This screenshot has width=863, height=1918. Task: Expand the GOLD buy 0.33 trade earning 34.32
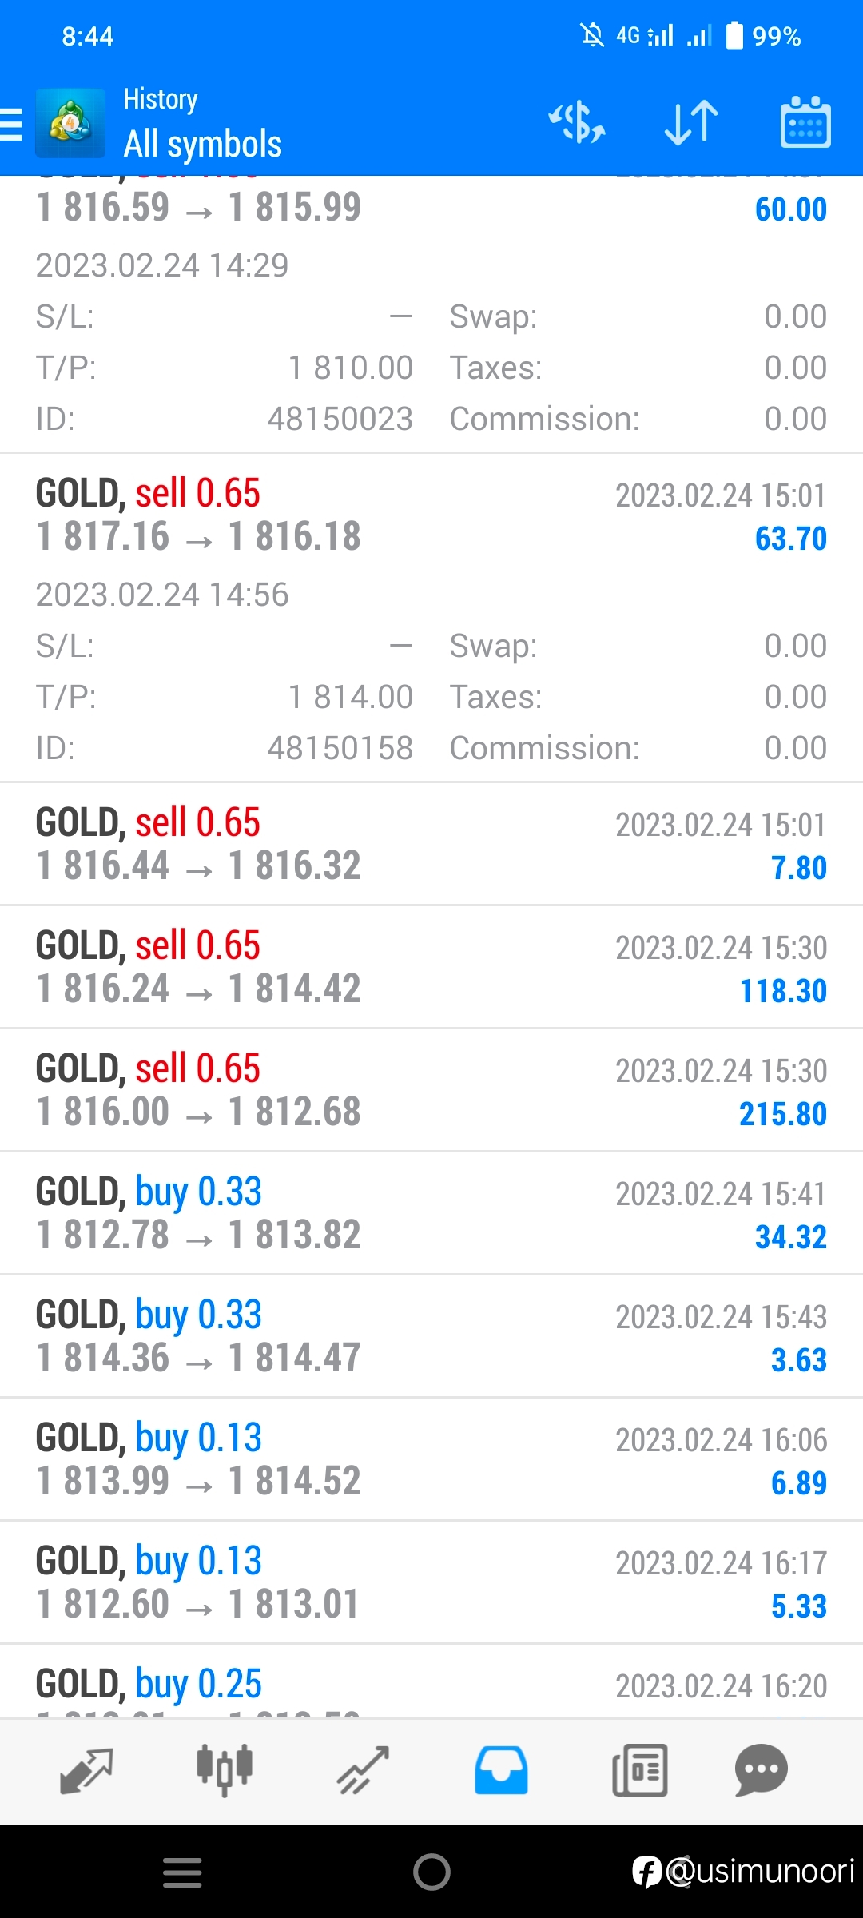[431, 1213]
